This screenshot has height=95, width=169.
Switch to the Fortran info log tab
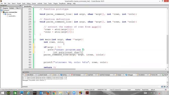pyautogui.click(x=154, y=75)
